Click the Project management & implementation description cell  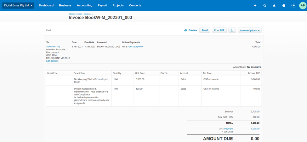(92, 96)
